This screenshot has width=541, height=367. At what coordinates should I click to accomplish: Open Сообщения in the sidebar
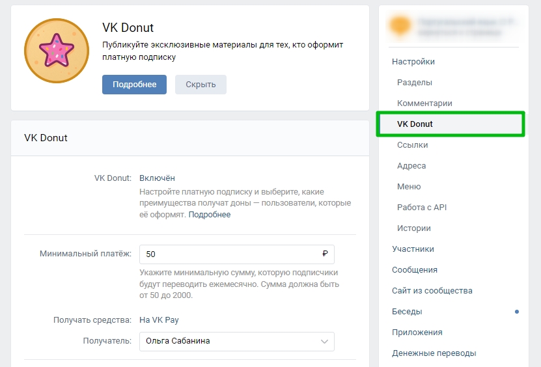[414, 270]
